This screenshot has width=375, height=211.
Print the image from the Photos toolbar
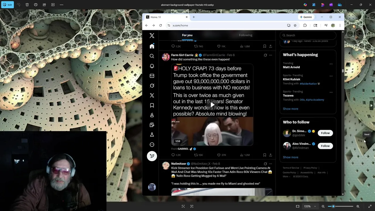(x=36, y=5)
